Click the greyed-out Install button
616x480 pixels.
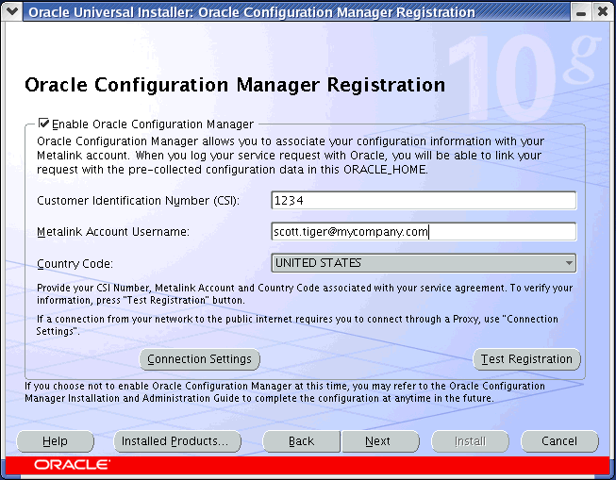coord(470,441)
